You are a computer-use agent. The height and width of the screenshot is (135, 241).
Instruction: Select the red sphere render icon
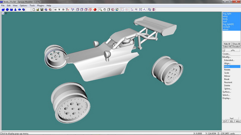click(95, 10)
